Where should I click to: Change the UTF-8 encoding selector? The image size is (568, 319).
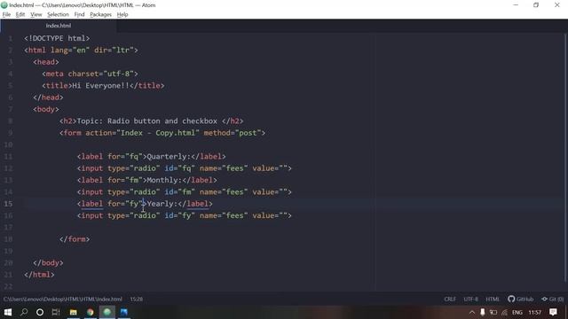click(470, 300)
